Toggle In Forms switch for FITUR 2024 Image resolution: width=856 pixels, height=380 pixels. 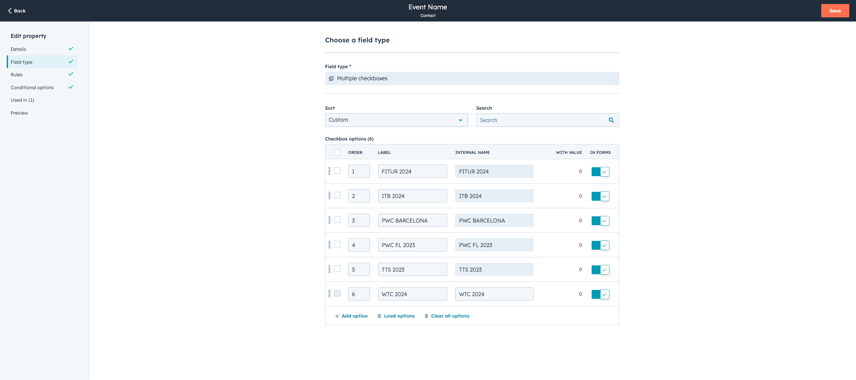pyautogui.click(x=600, y=172)
